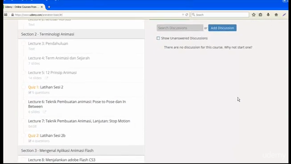
Task: Click the '5 questions' label under Quiz 1
Action: tap(40, 92)
